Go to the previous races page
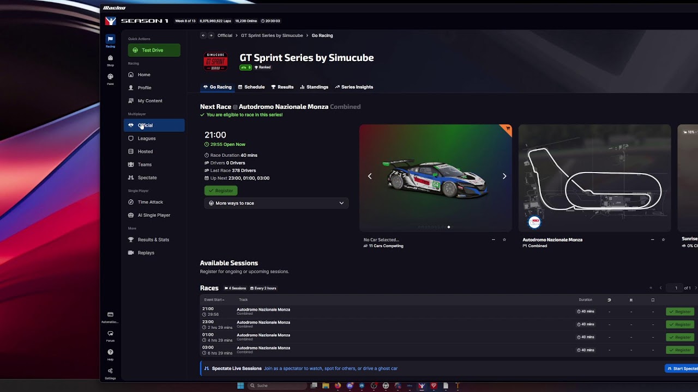This screenshot has width=698, height=392. click(x=660, y=288)
